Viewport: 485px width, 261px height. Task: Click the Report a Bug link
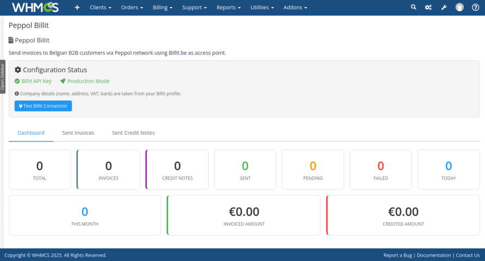pos(398,255)
